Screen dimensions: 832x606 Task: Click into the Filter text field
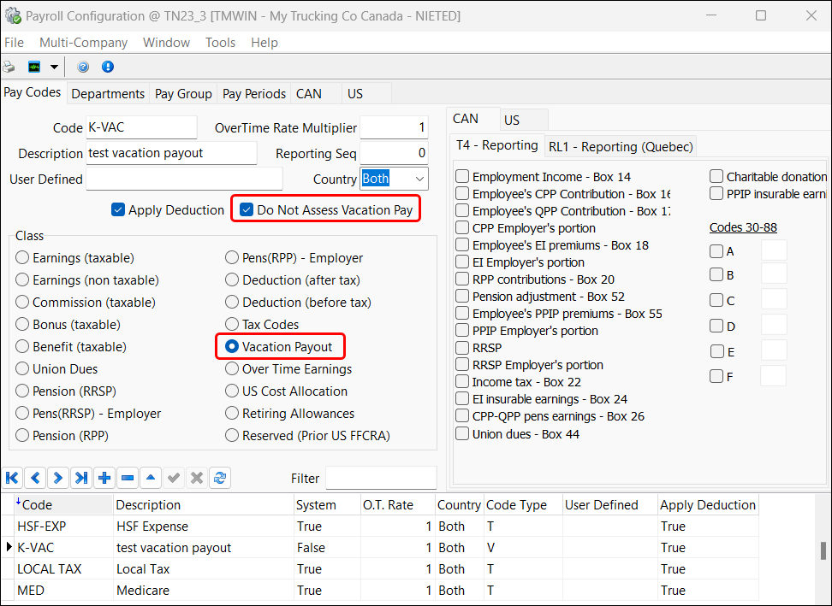coord(380,479)
